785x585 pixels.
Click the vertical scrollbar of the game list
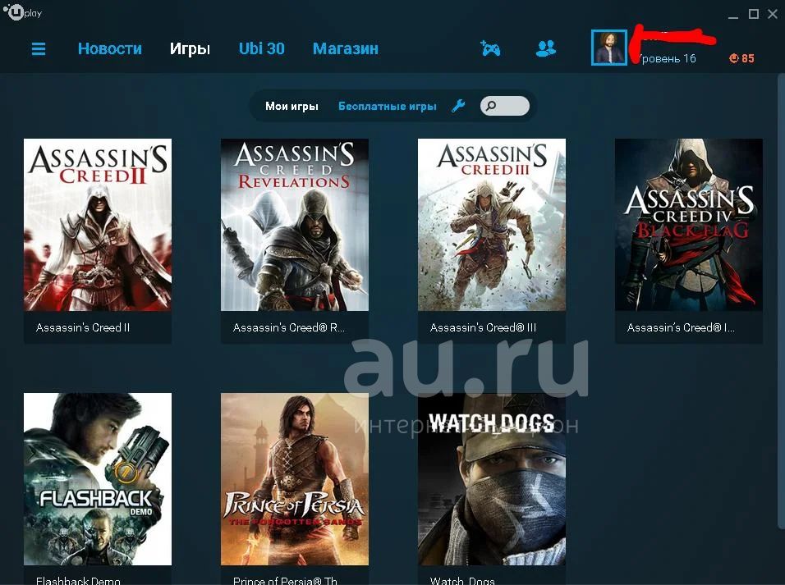781,300
